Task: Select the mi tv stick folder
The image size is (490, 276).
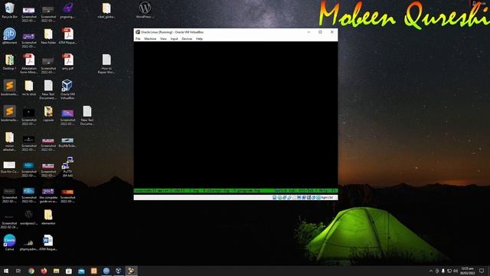Action: [29, 87]
